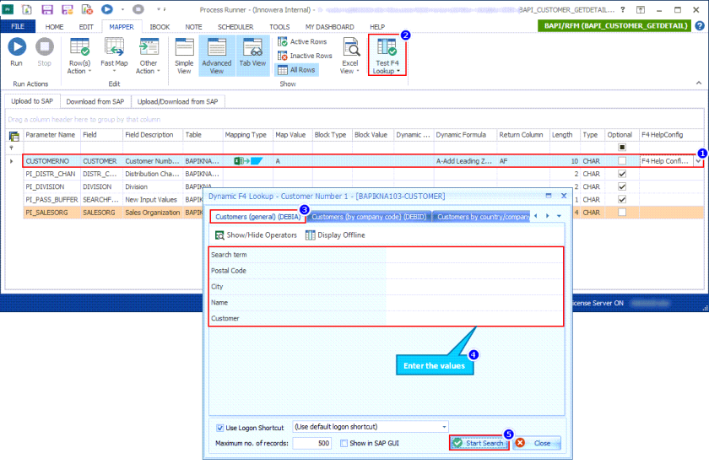709x464 pixels.
Task: Click BAPI/RFM green label button
Action: [615, 26]
